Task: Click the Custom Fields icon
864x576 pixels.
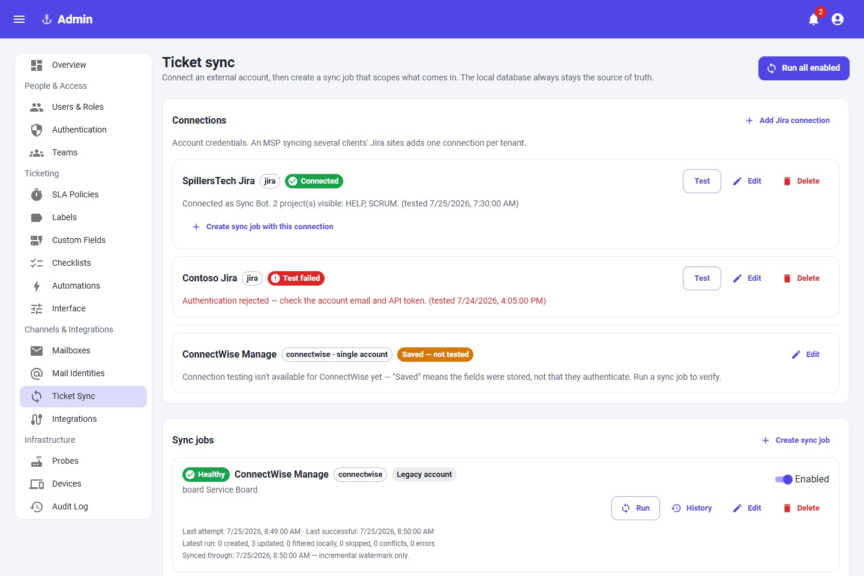Action: click(x=37, y=240)
